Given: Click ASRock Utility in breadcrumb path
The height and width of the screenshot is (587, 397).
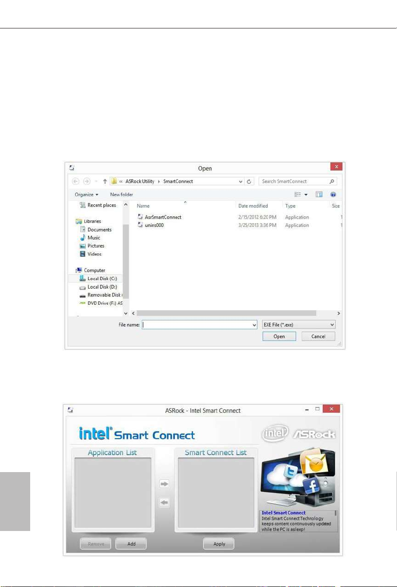Looking at the screenshot, I should point(141,181).
